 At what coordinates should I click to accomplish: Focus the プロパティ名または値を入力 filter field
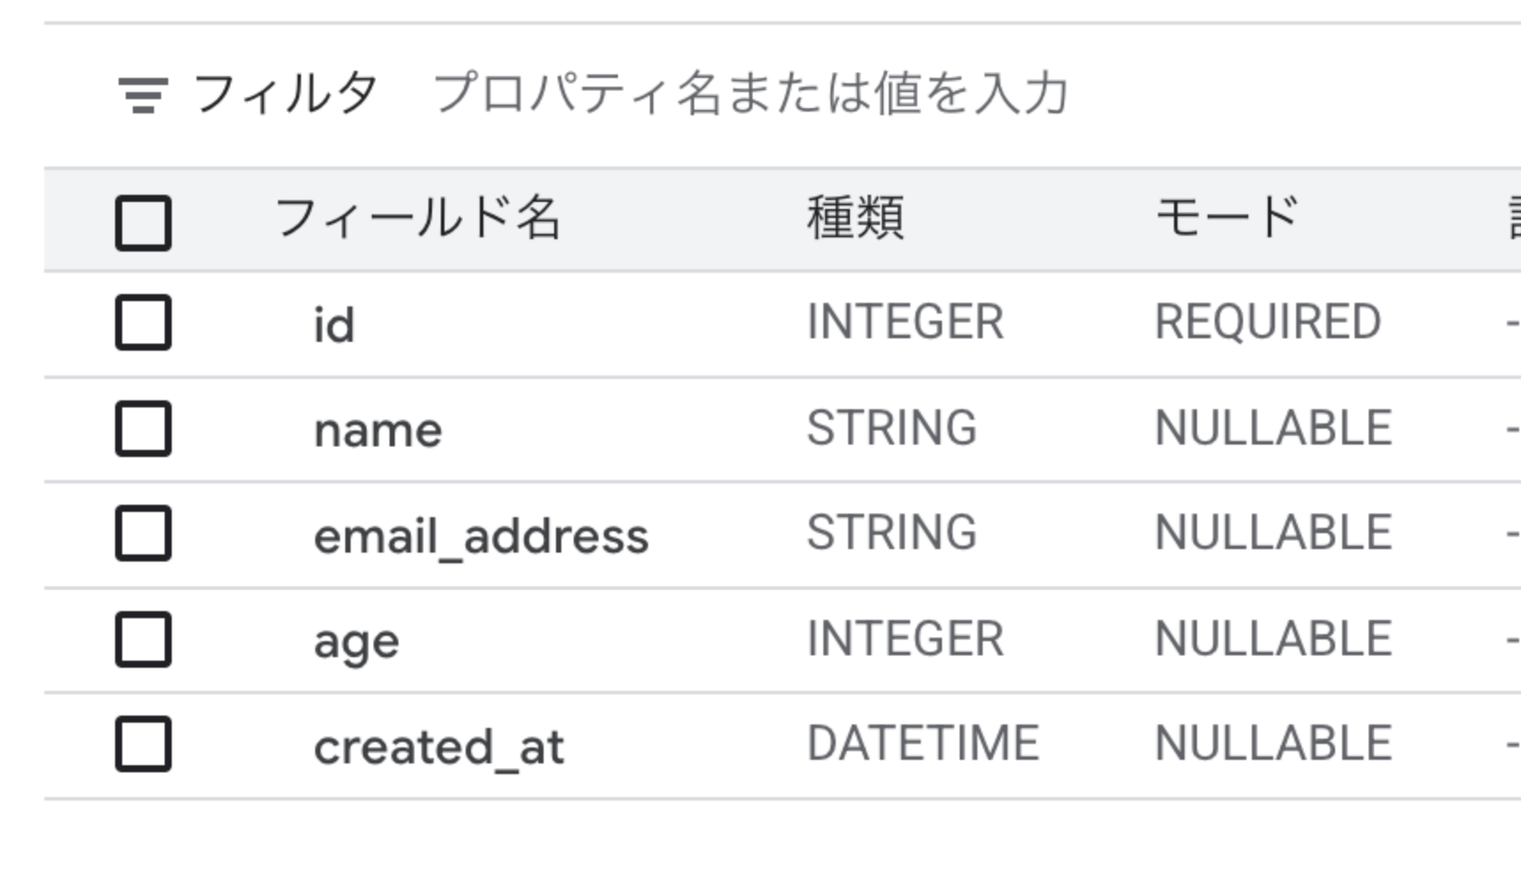(751, 94)
